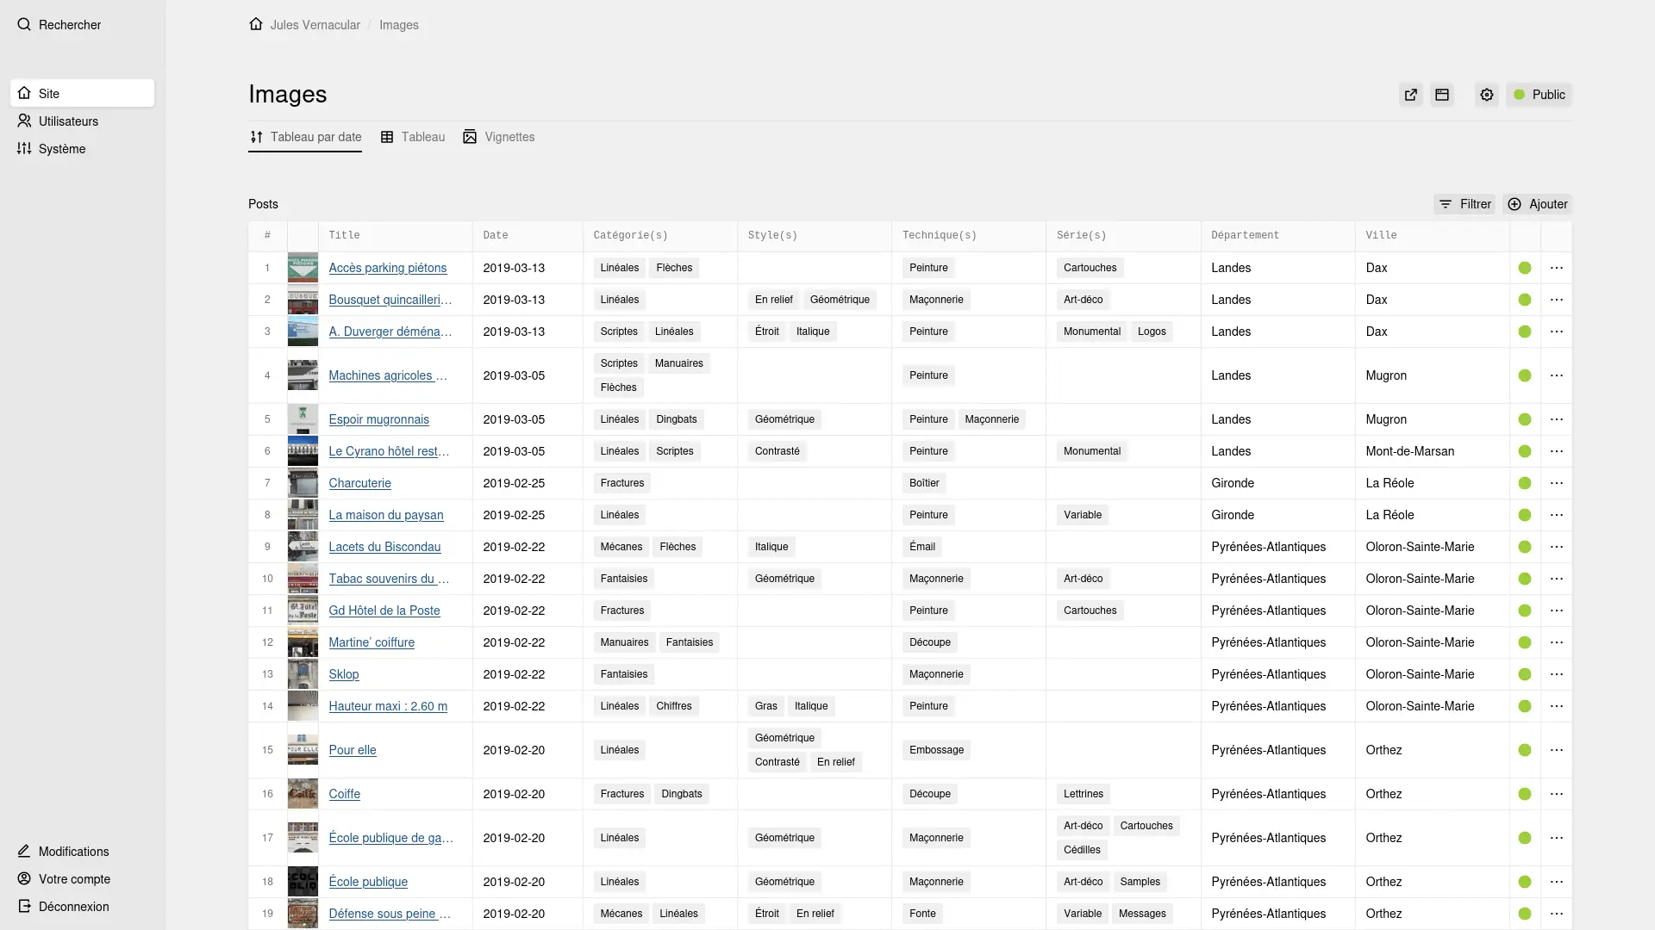
Task: Select the search icon next to Rechercher
Action: click(x=23, y=25)
